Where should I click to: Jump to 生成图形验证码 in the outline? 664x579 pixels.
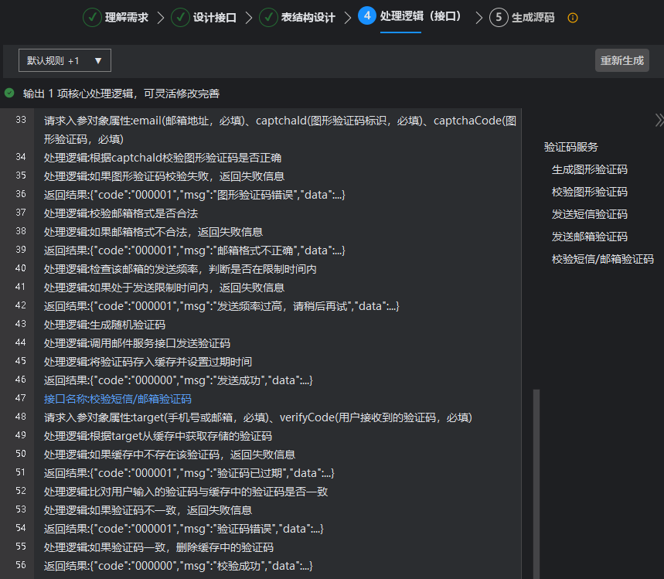(x=589, y=169)
